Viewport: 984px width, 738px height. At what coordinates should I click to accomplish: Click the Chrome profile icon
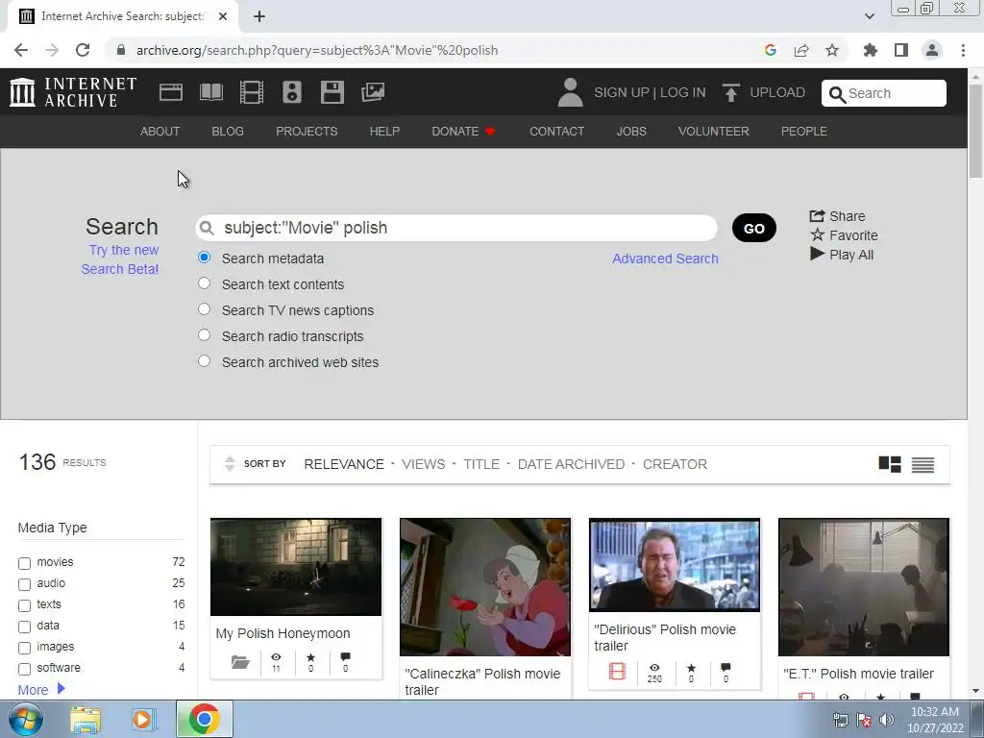click(932, 50)
